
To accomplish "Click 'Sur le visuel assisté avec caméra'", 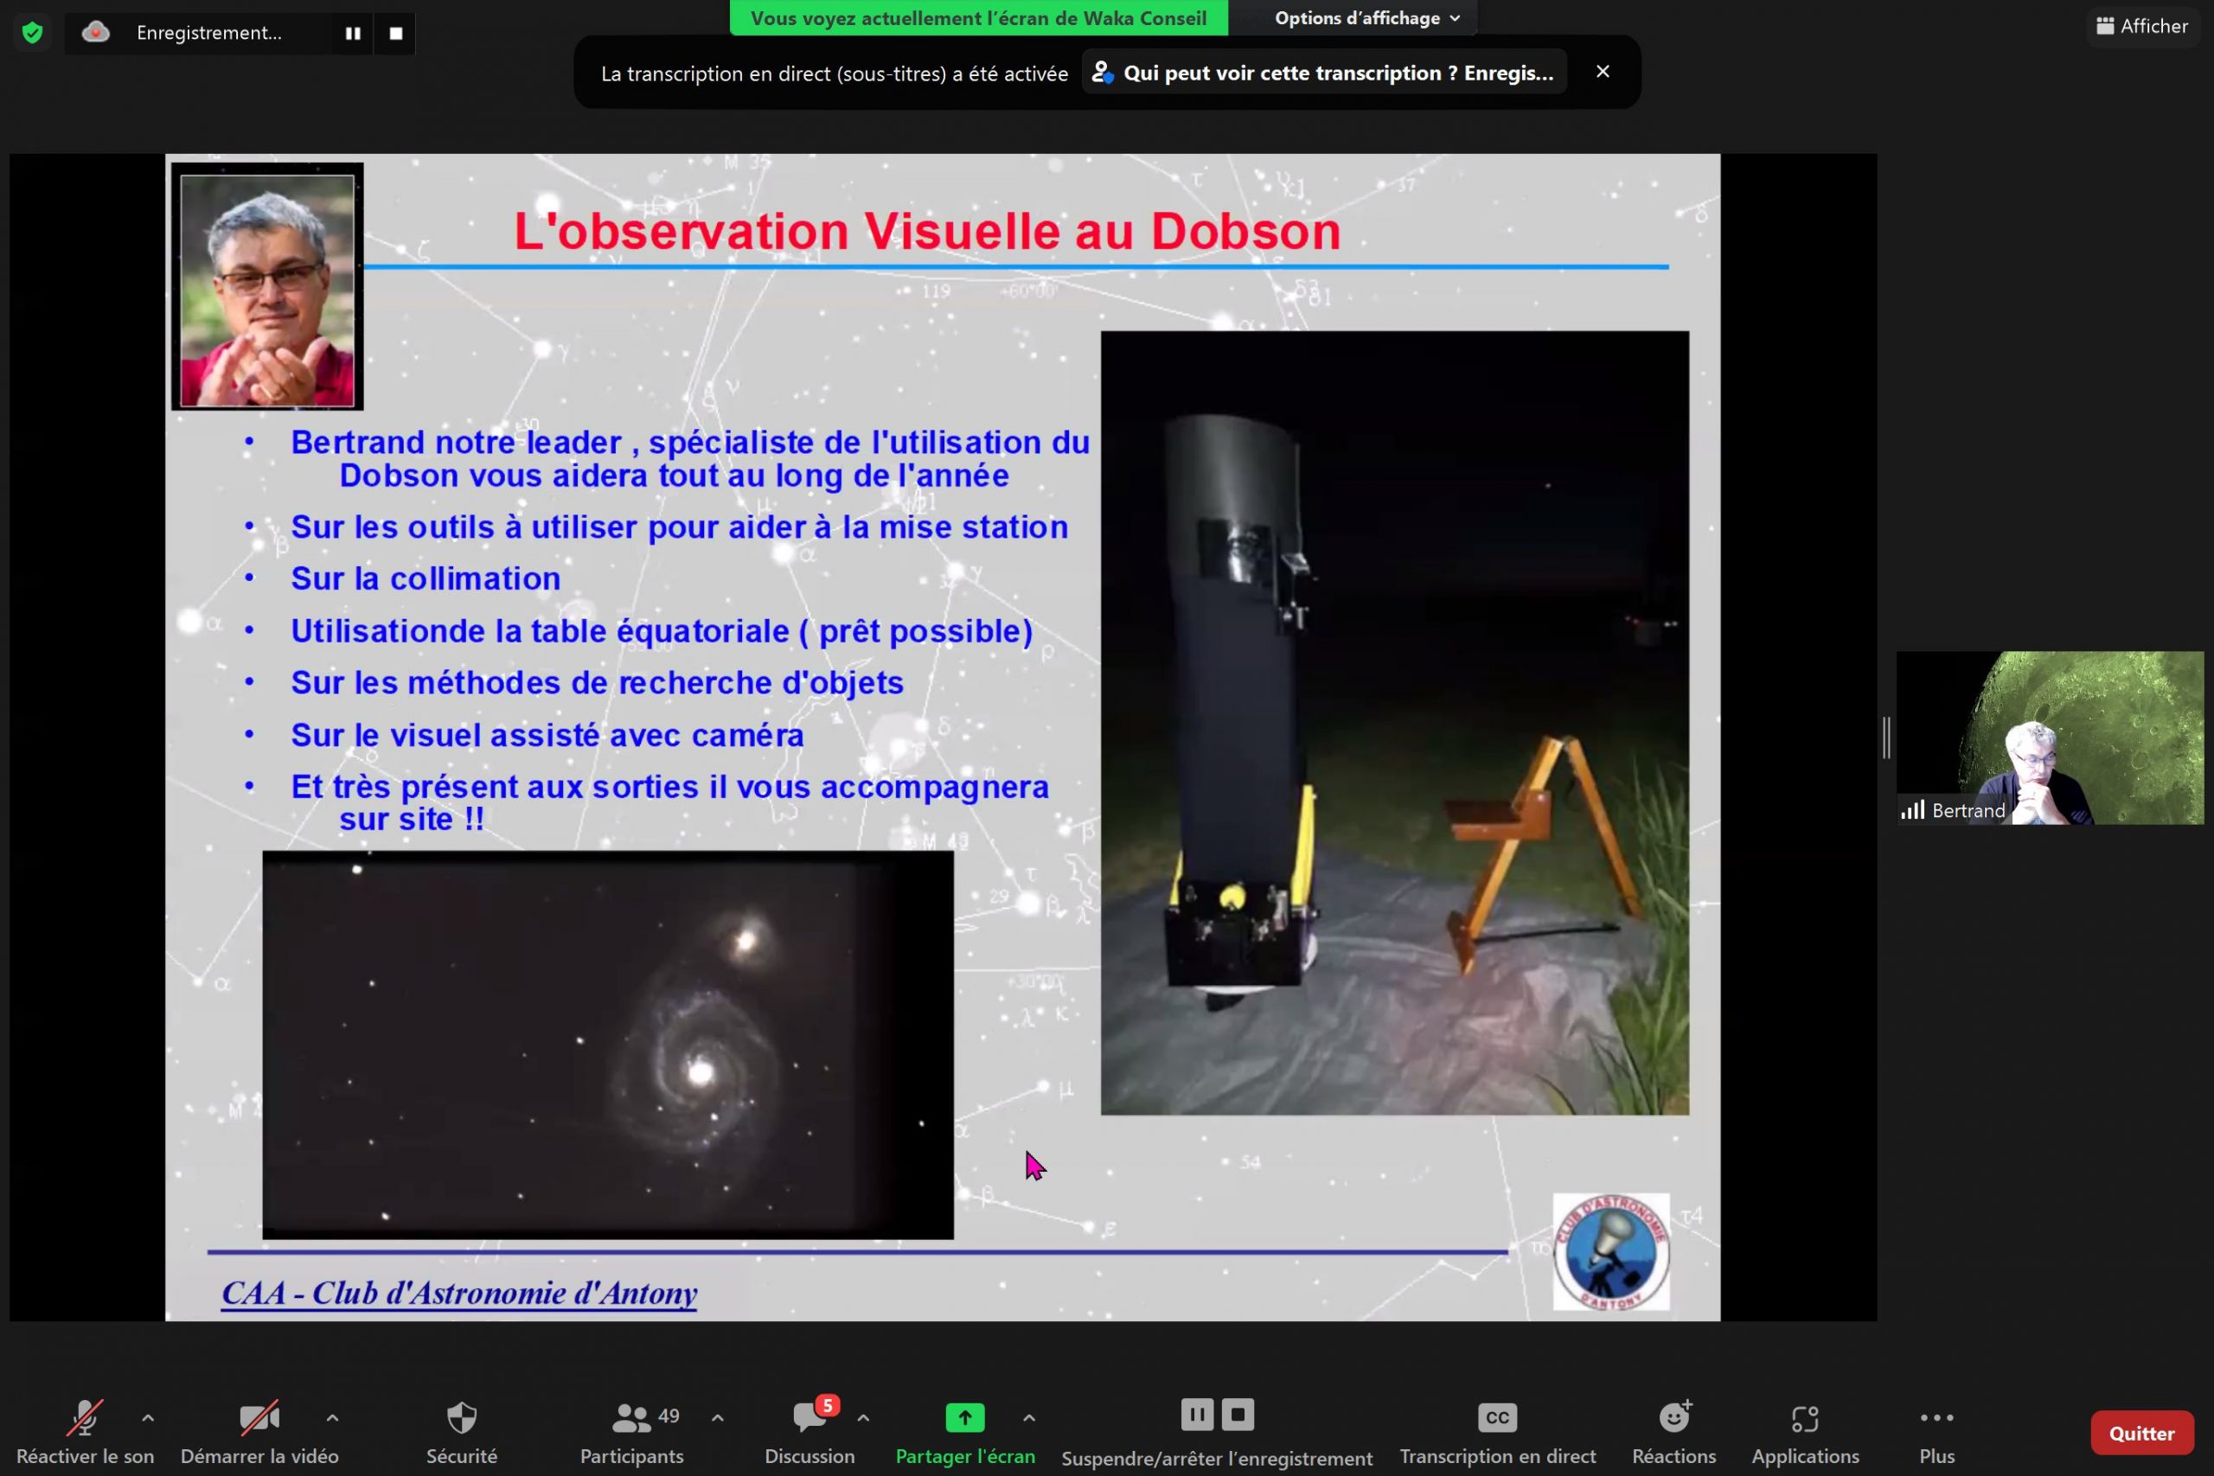I will (547, 735).
